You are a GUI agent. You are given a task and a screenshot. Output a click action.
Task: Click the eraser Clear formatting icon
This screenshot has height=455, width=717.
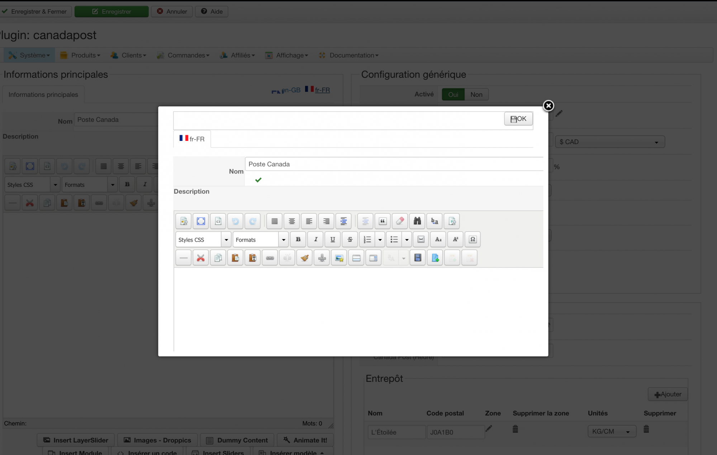[x=400, y=221]
